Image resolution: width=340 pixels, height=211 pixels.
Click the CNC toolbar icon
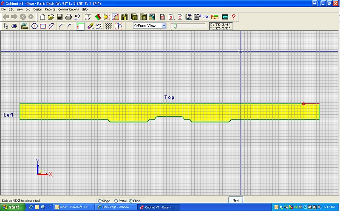point(206,17)
